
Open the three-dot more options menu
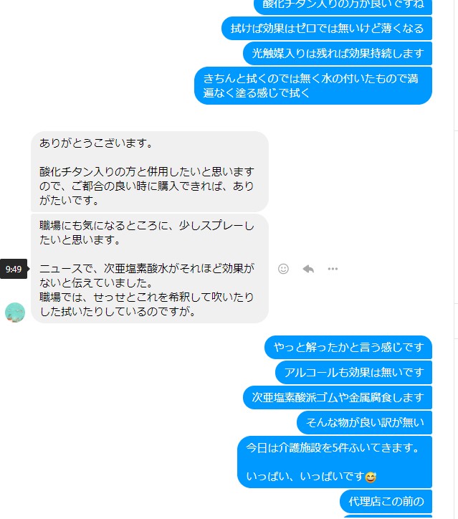coord(333,269)
